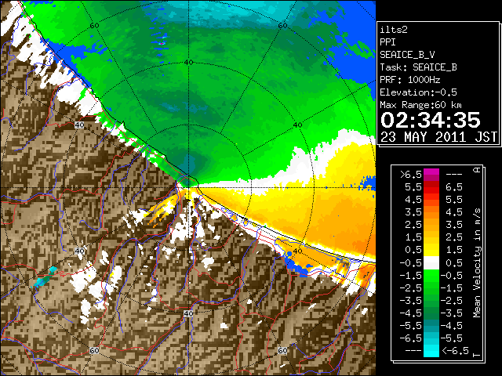Pick the yellow band in the velocity legend

pos(431,249)
